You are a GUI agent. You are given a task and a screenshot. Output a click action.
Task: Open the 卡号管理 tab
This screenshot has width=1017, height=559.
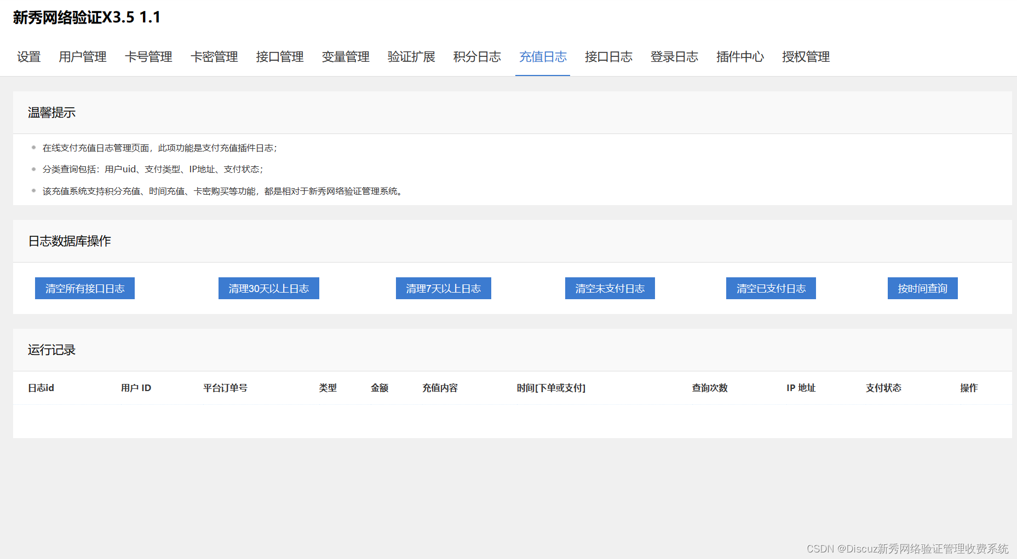pos(148,57)
